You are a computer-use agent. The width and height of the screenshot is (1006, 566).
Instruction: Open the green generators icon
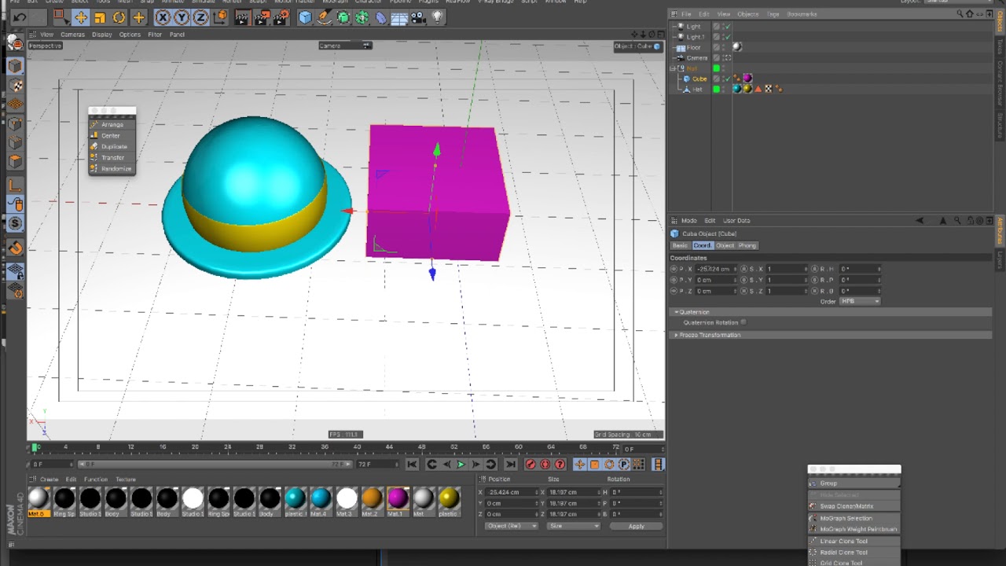pyautogui.click(x=343, y=17)
